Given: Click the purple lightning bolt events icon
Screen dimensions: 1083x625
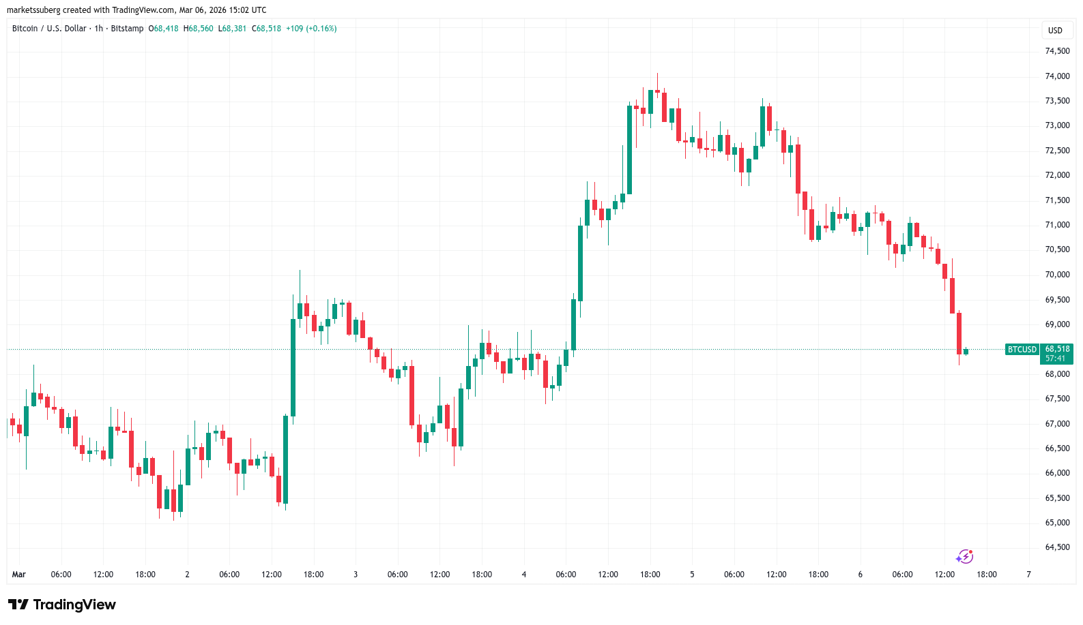Looking at the screenshot, I should pyautogui.click(x=964, y=557).
